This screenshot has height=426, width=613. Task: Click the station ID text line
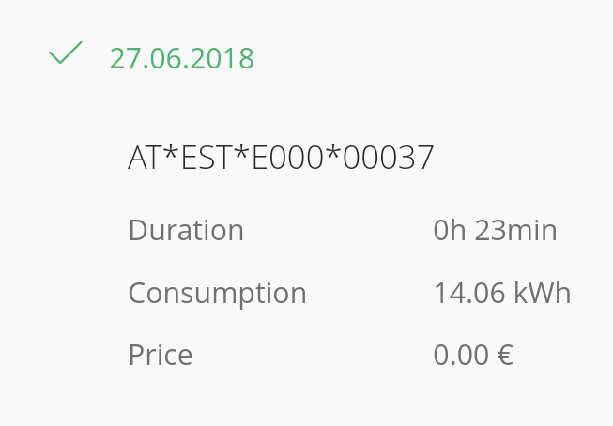pyautogui.click(x=281, y=158)
